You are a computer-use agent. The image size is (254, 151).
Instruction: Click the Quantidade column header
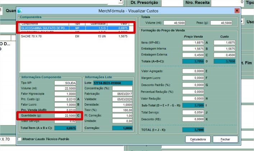(98, 23)
